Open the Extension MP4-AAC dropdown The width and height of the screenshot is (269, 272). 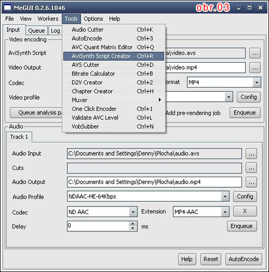coord(225,212)
